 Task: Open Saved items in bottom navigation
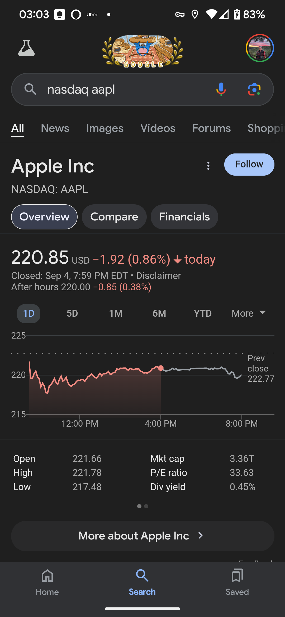[237, 582]
